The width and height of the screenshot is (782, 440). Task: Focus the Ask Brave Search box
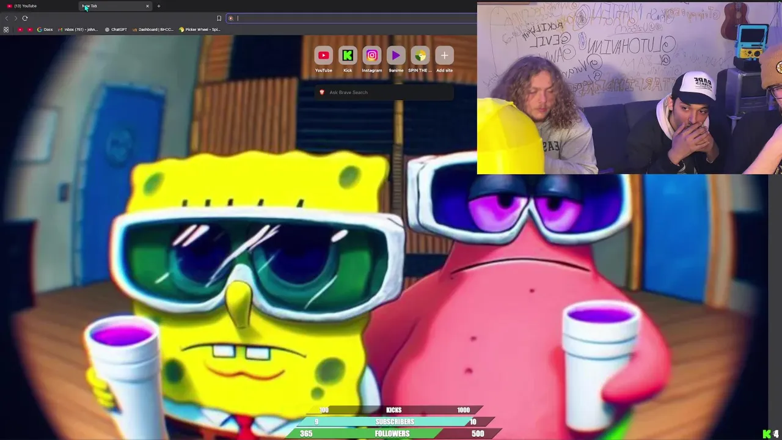click(385, 92)
